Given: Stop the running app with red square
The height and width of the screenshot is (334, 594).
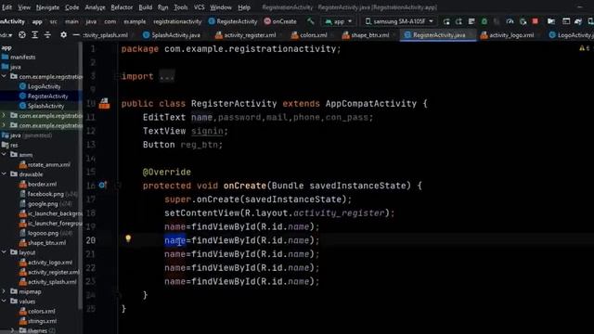Looking at the screenshot, I should point(535,21).
